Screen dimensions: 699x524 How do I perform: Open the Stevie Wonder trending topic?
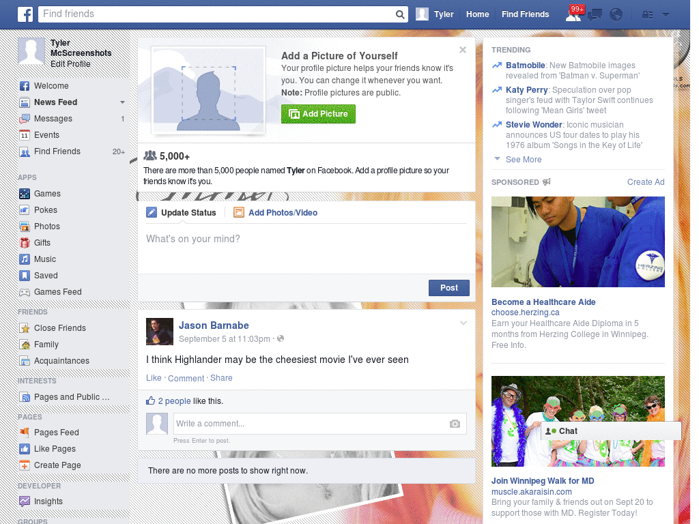[x=534, y=125]
